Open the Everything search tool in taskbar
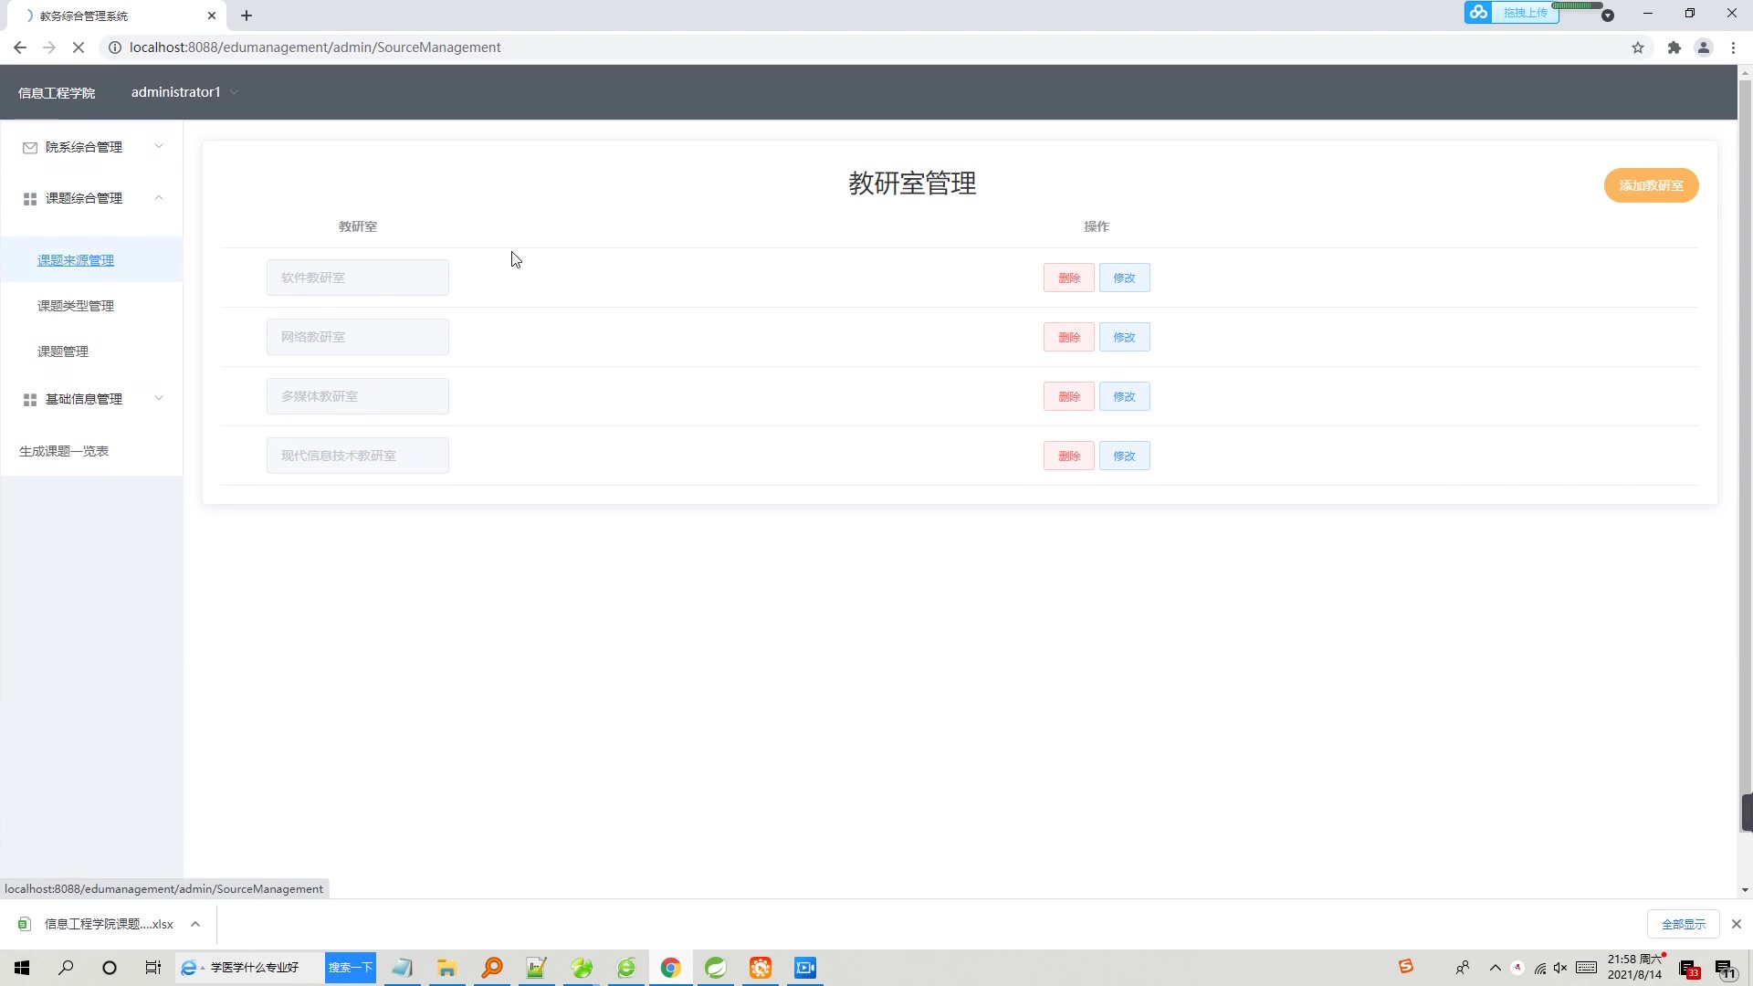This screenshot has height=986, width=1753. click(492, 968)
